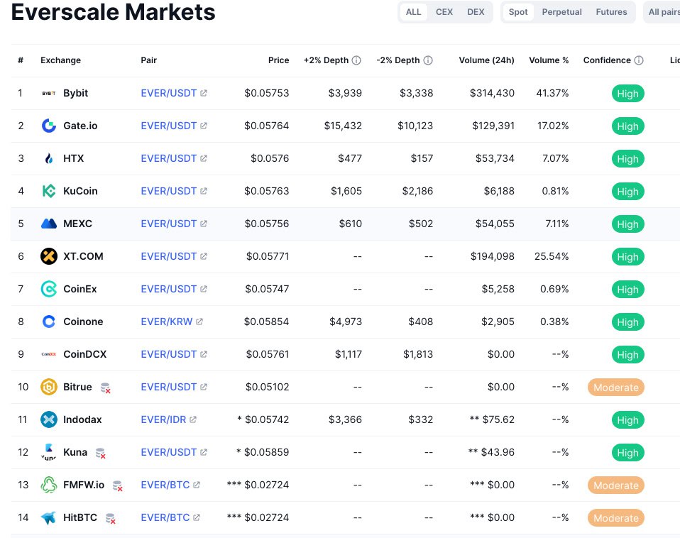Click the Confidence column info icon
680x538 pixels.
click(639, 60)
